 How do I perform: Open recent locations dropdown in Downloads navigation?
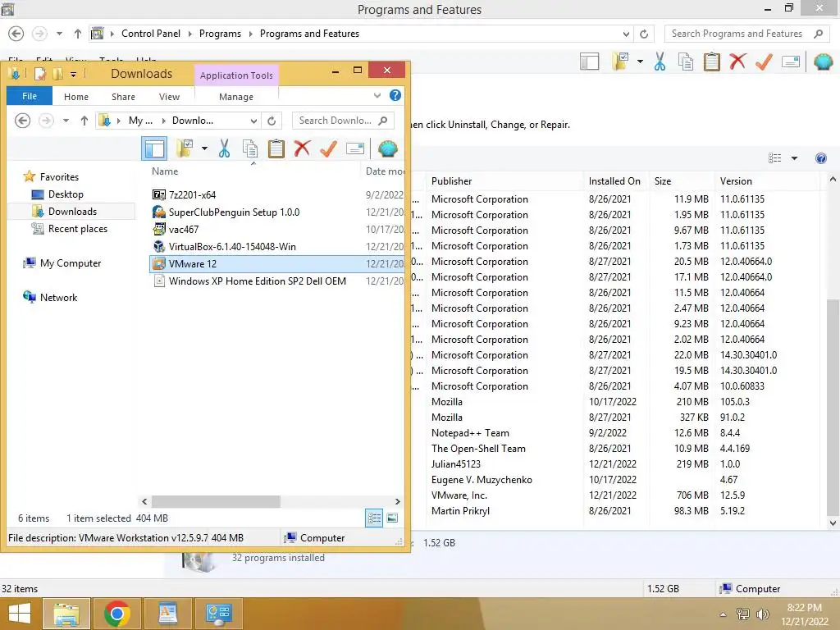(x=66, y=121)
